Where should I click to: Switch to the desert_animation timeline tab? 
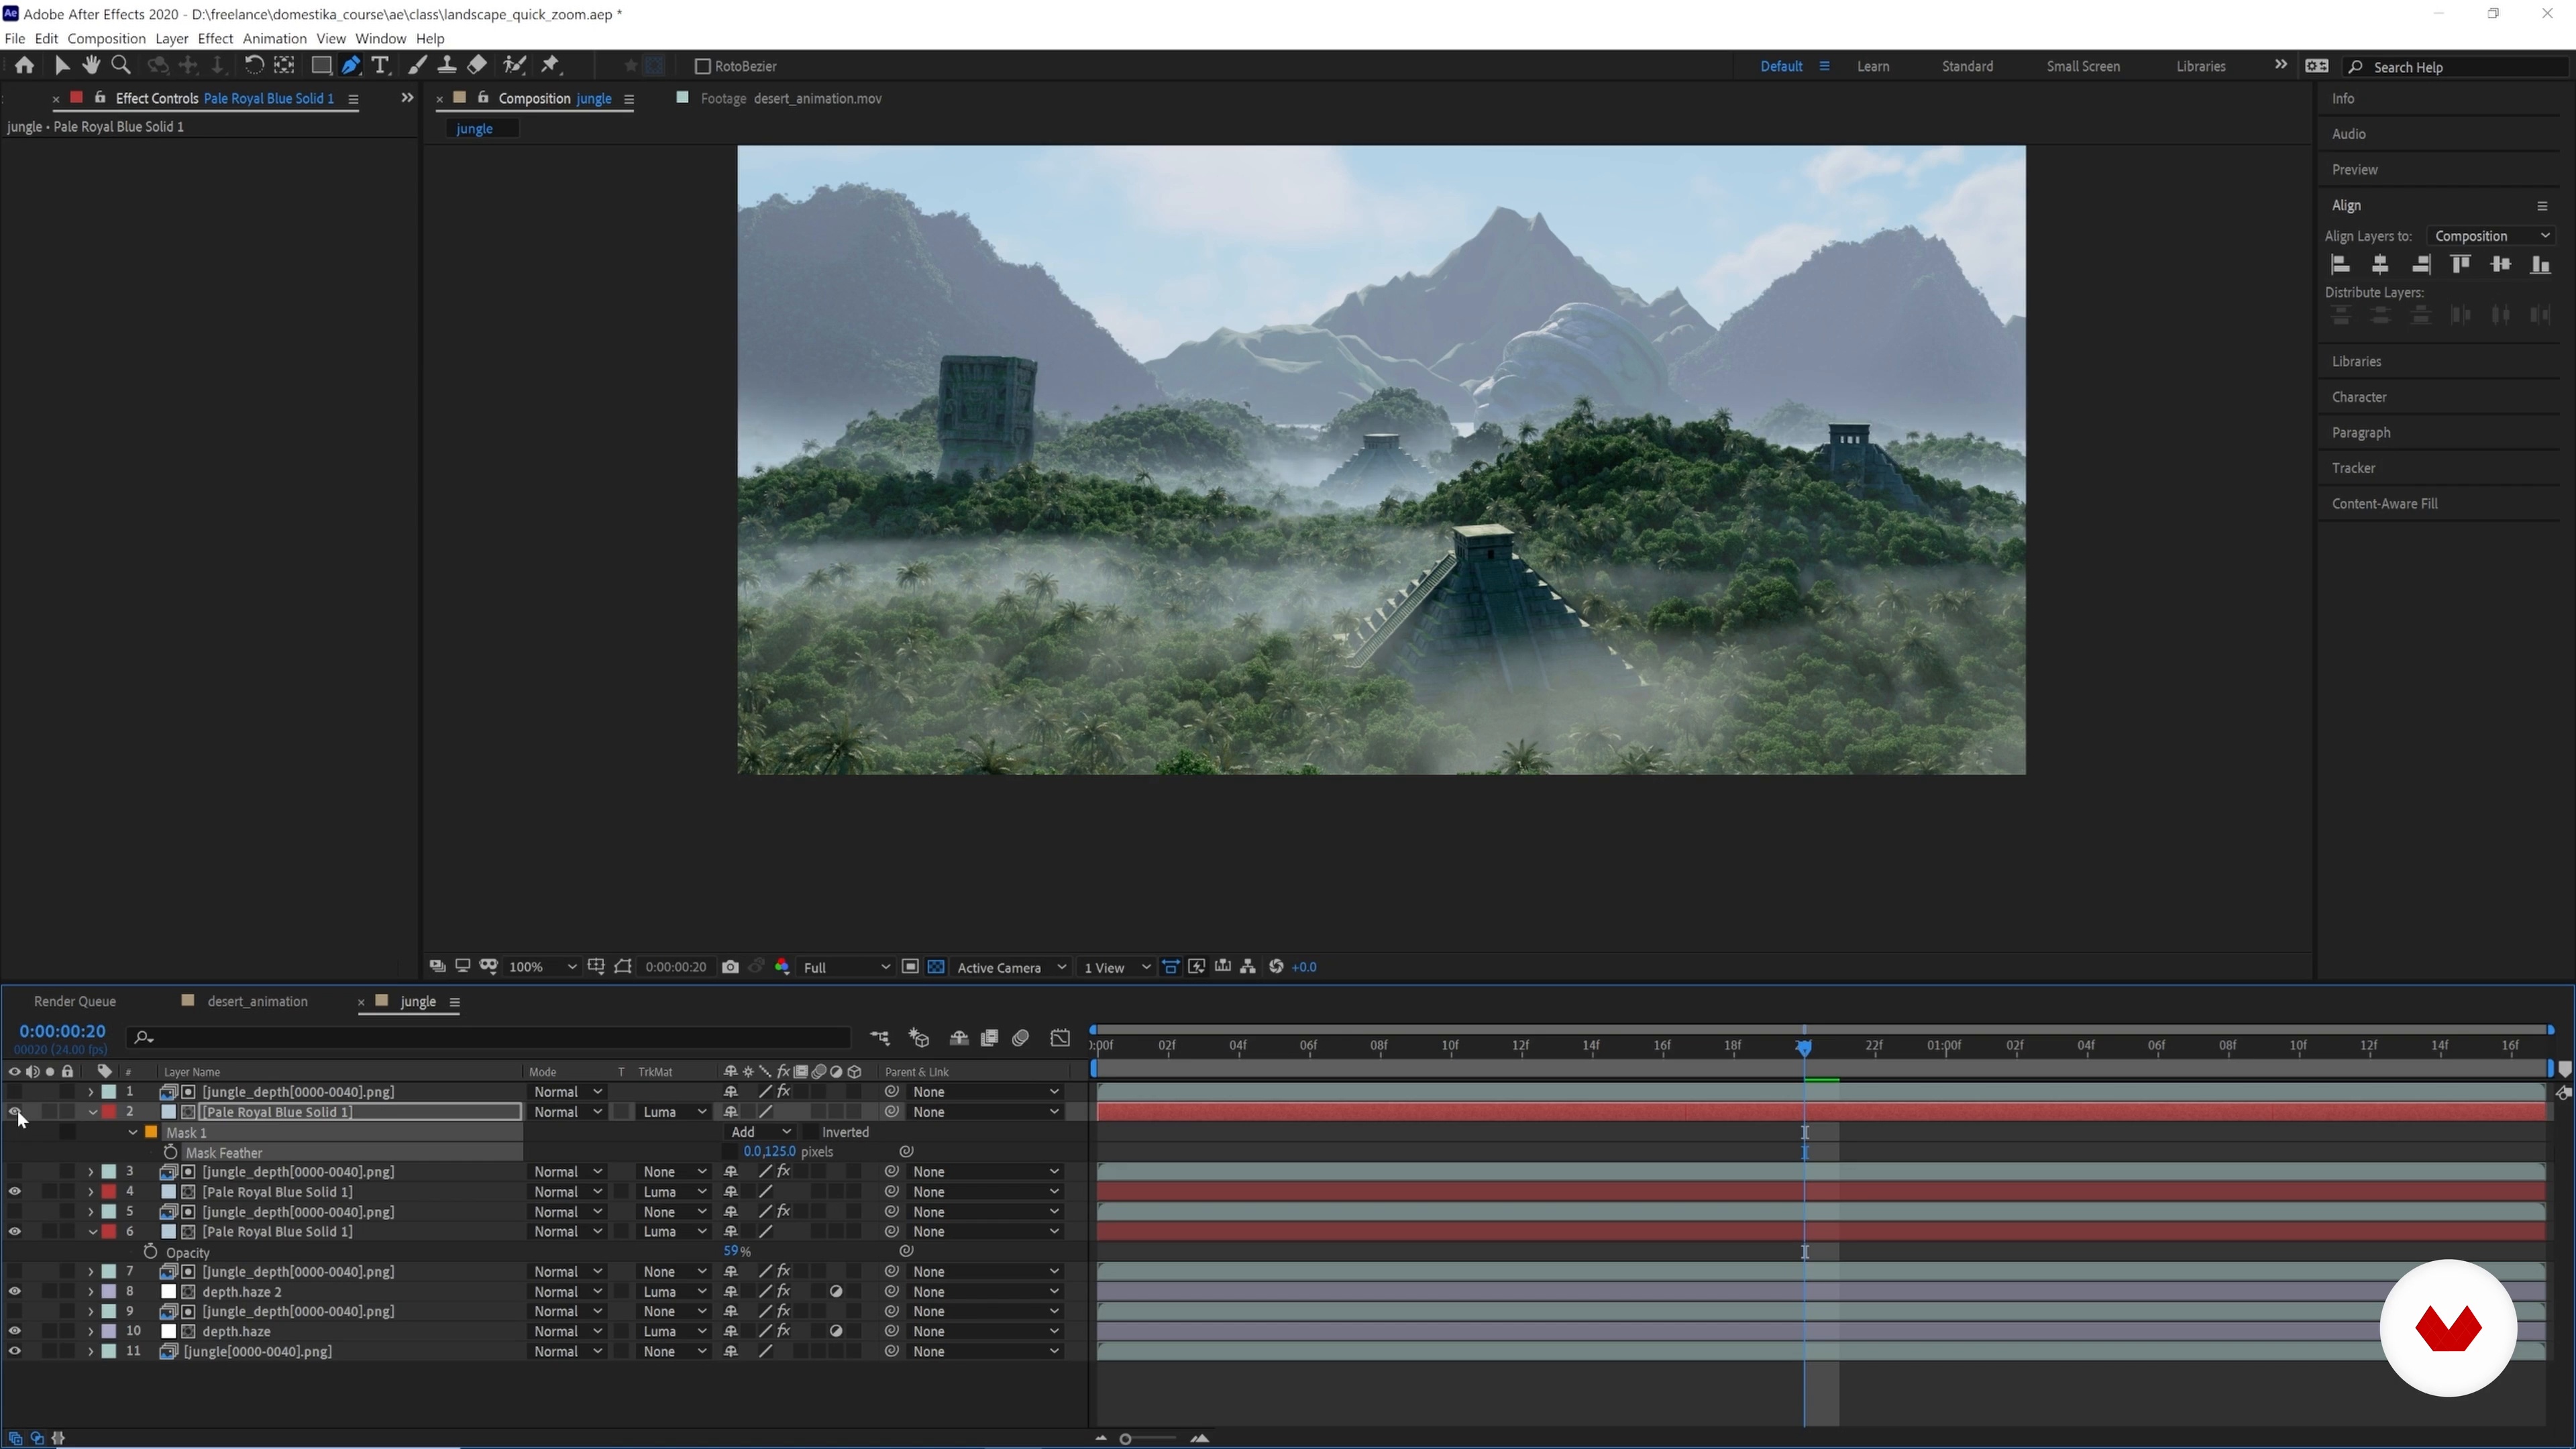257,1001
